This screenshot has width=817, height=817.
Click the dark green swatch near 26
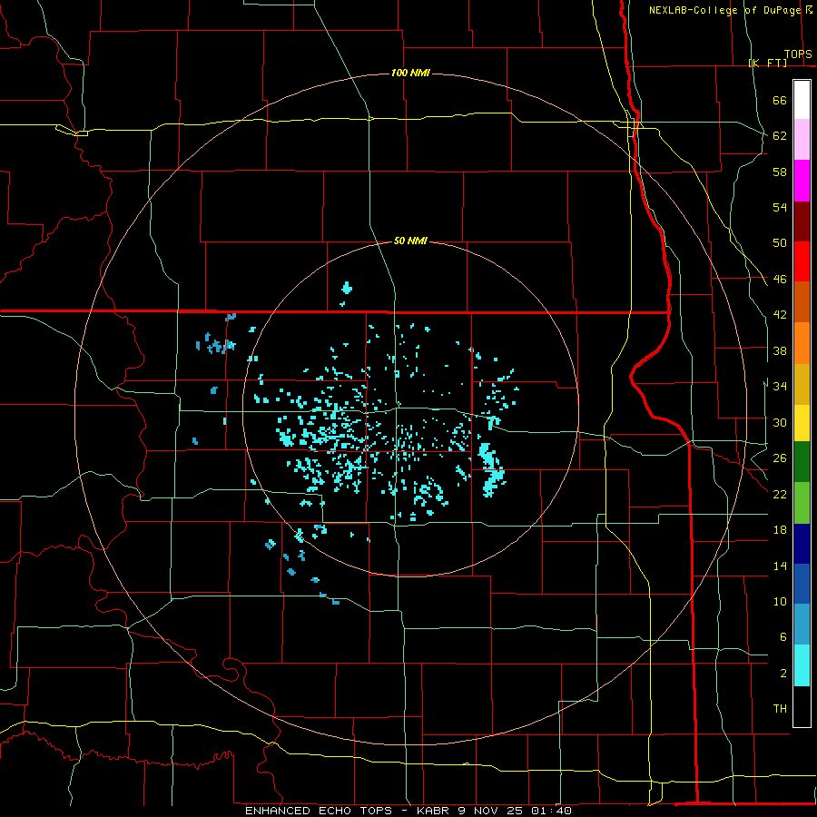[x=802, y=462]
